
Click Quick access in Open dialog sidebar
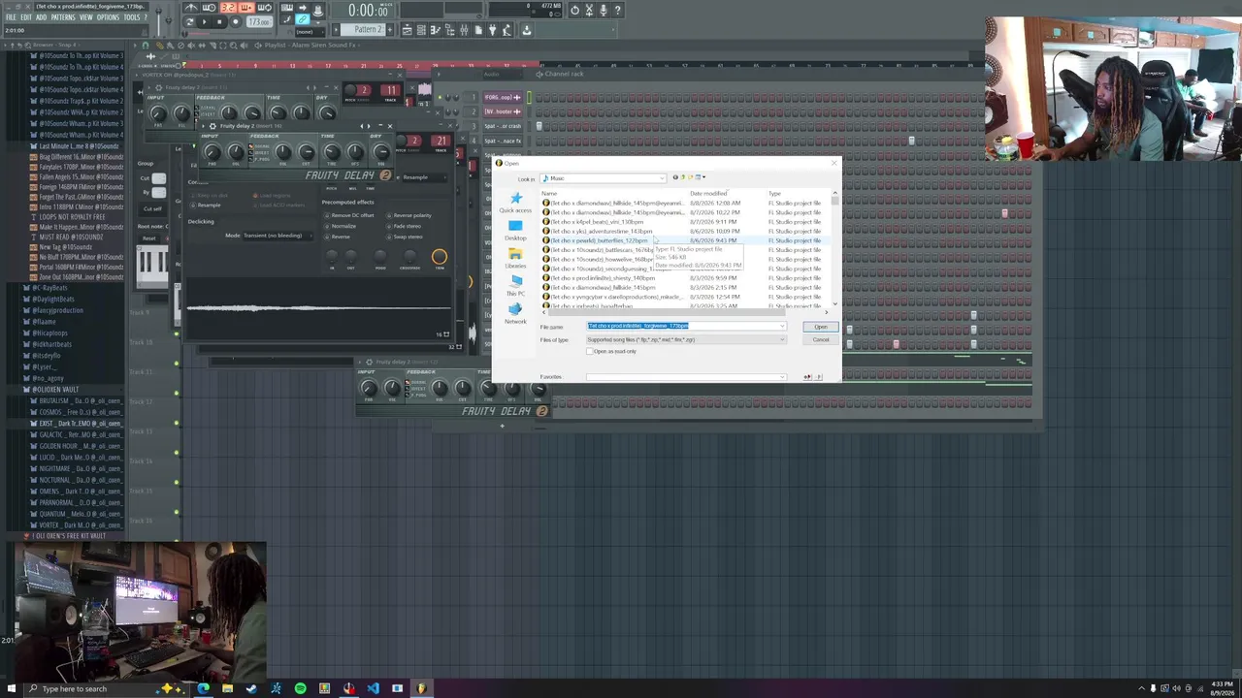pyautogui.click(x=515, y=203)
